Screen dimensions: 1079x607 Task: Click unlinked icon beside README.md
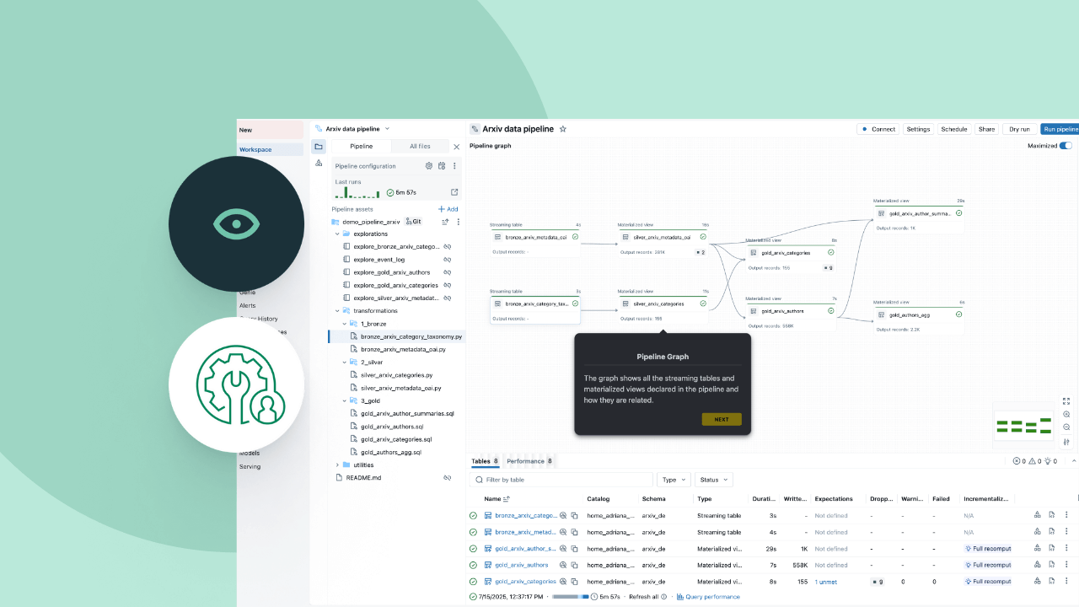click(448, 478)
